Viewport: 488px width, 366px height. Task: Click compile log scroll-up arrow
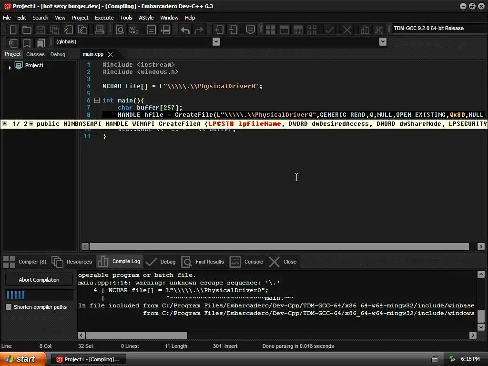point(481,274)
